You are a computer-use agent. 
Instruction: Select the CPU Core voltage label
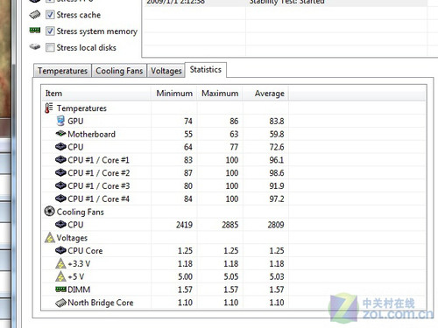tap(85, 251)
